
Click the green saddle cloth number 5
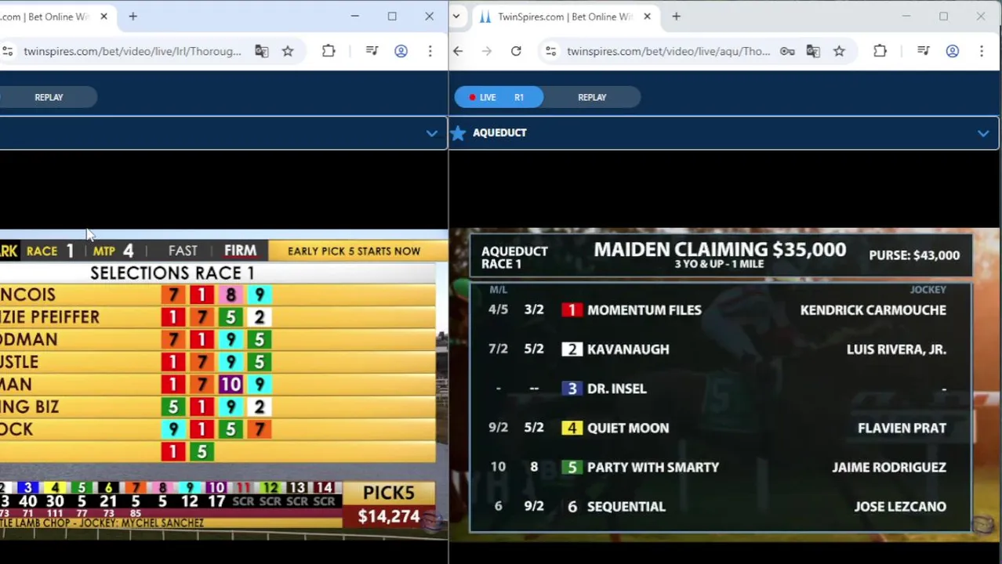pyautogui.click(x=572, y=467)
